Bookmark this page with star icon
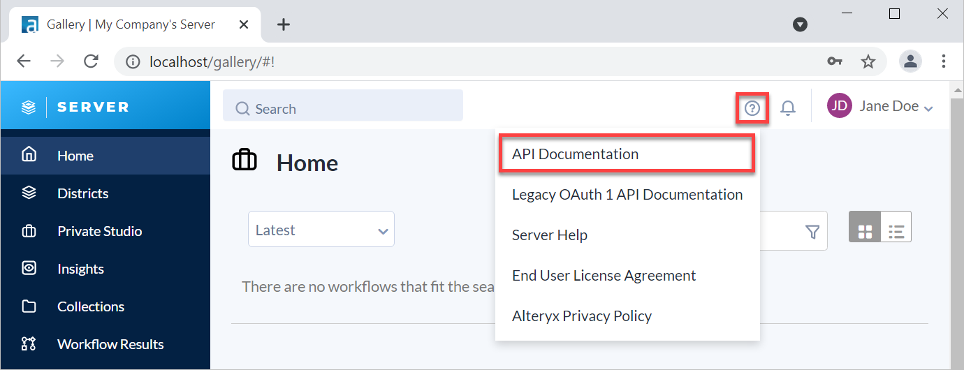The height and width of the screenshot is (370, 964). tap(868, 61)
